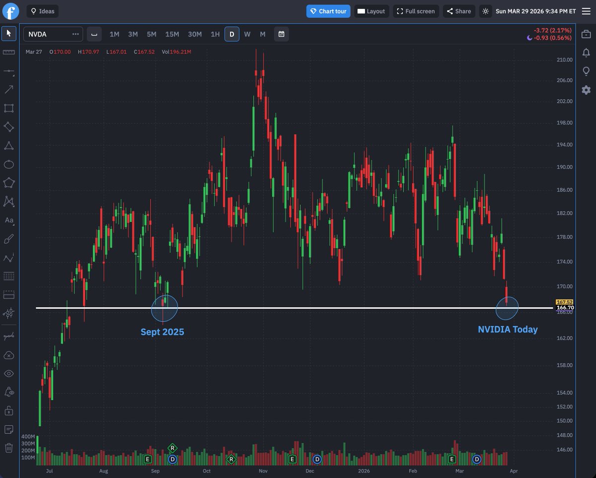Click the 166.70 line price label
Image resolution: width=596 pixels, height=478 pixels.
tap(565, 308)
